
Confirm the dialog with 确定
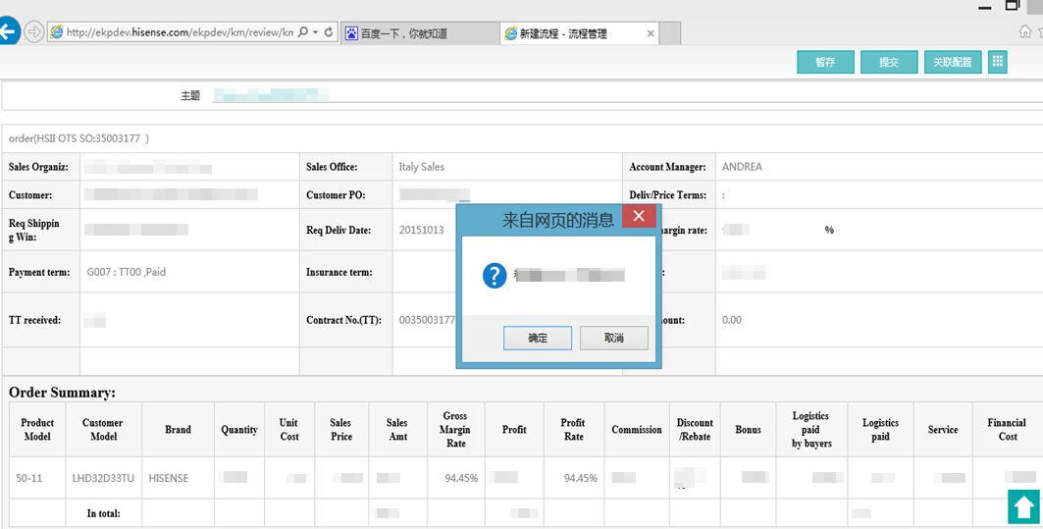click(538, 338)
